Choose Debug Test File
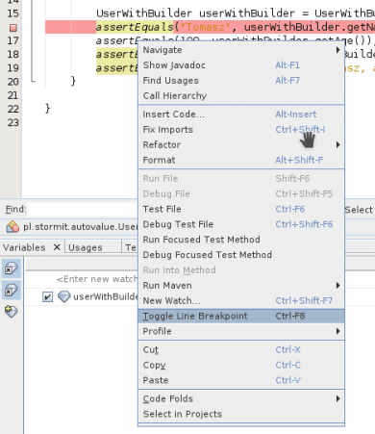Image resolution: width=375 pixels, height=434 pixels. (241, 224)
